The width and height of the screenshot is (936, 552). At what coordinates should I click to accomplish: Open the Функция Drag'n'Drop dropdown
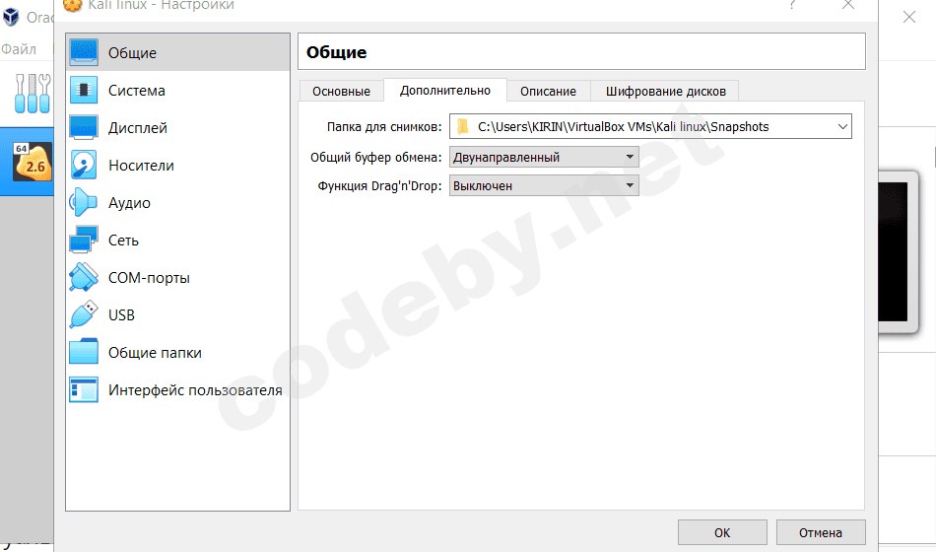(544, 185)
